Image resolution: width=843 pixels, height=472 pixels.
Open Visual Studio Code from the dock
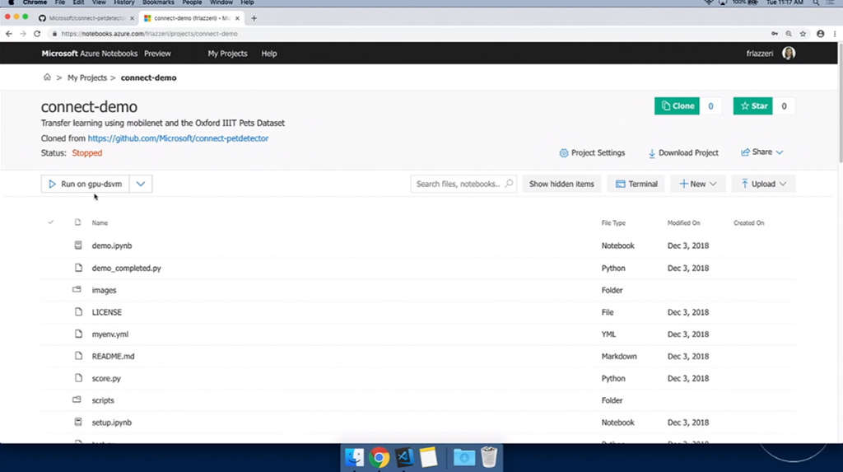(404, 457)
